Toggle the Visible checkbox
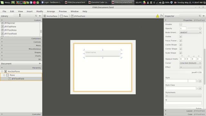This screenshot has width=206, height=116. pos(181,36)
